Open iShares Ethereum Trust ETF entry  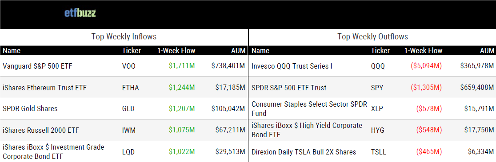(x=44, y=87)
